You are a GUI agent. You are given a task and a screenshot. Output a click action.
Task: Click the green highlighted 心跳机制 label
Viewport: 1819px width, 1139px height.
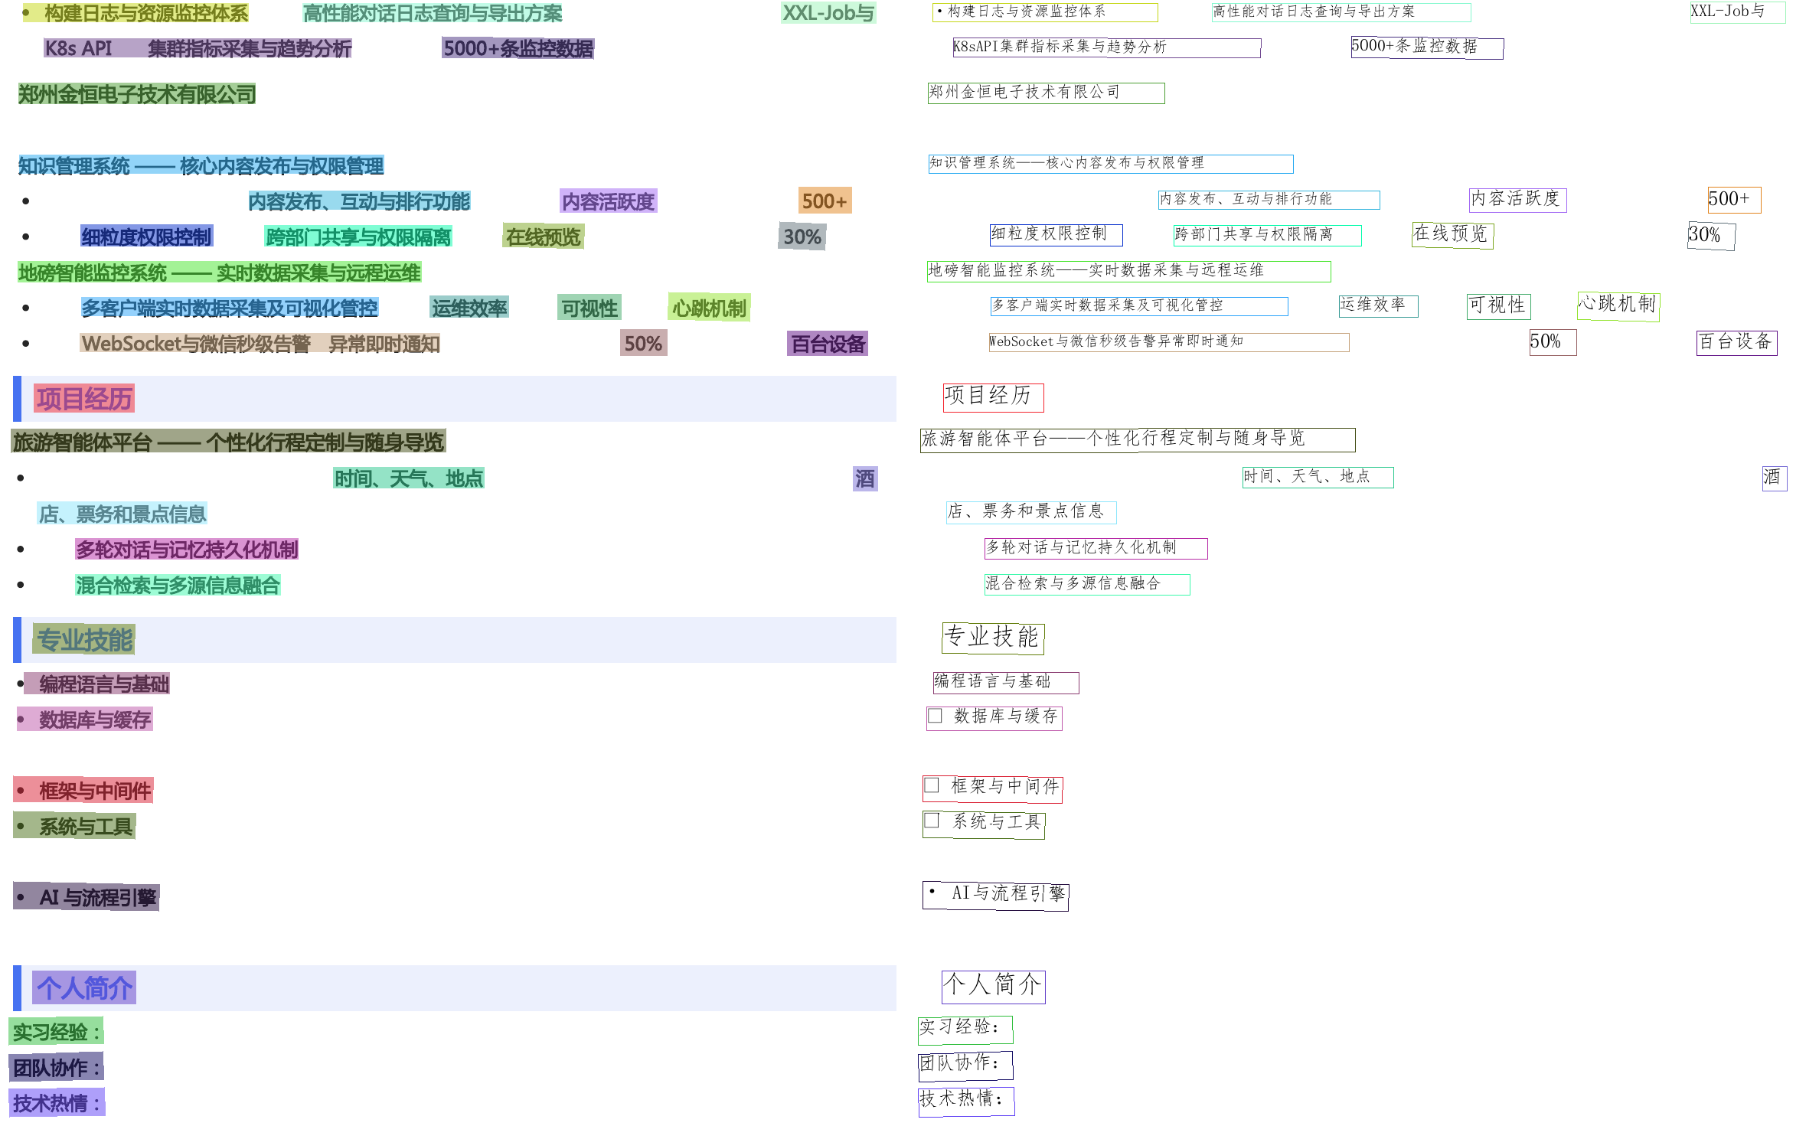click(x=708, y=308)
